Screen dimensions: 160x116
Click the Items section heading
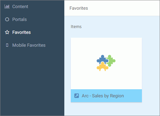click(x=76, y=26)
